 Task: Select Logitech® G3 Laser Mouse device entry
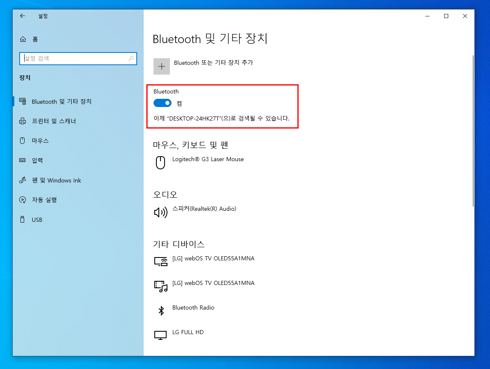pos(208,159)
